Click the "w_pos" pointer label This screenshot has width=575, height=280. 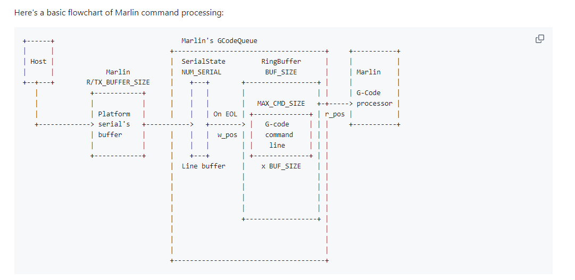[x=227, y=134]
